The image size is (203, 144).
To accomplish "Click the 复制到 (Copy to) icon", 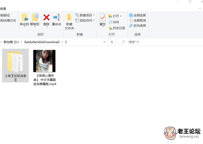I will (x=35, y=17).
